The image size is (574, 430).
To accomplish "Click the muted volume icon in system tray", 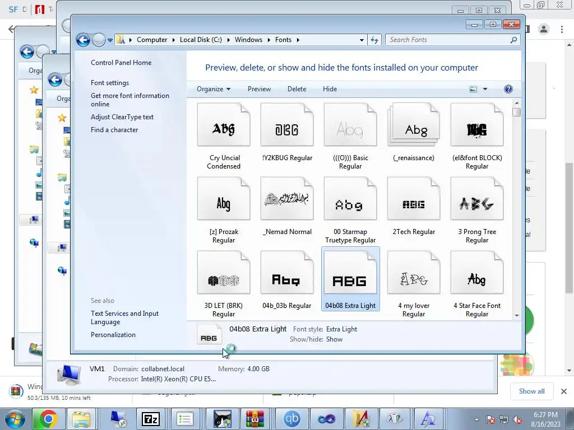I will point(517,420).
